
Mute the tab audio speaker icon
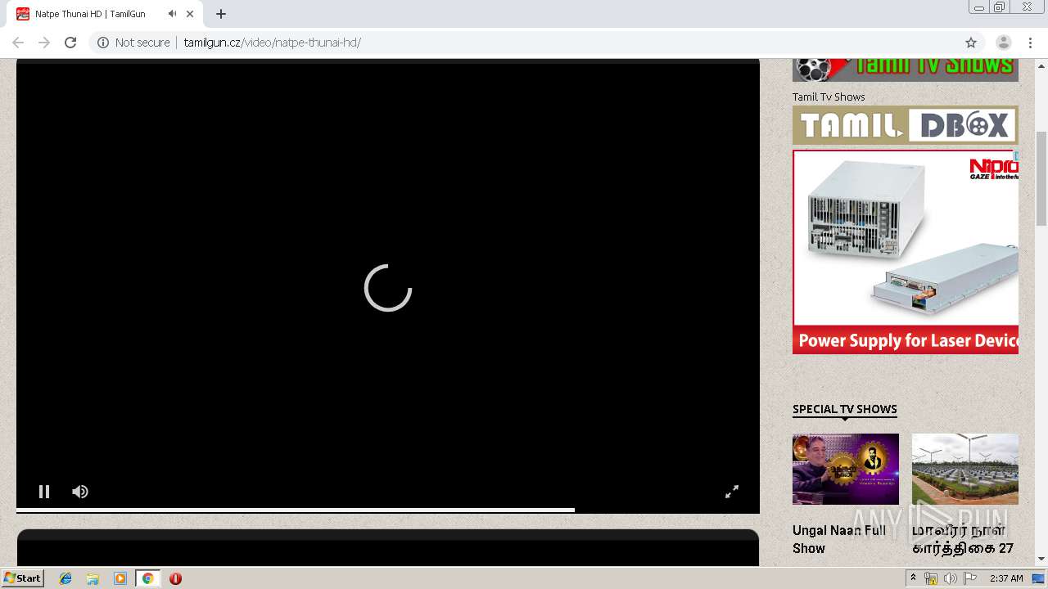[172, 14]
